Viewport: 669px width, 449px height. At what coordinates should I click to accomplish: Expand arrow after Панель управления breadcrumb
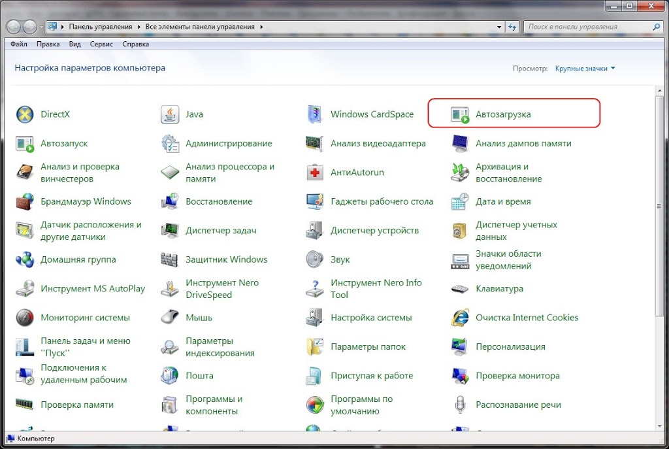point(139,27)
